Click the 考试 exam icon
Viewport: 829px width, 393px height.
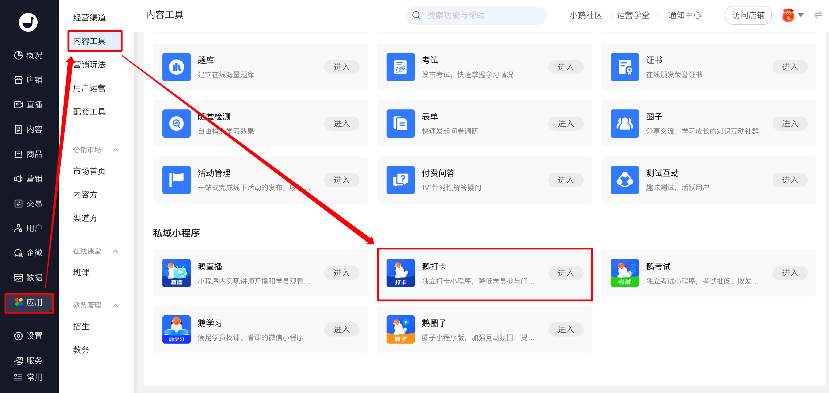pyautogui.click(x=400, y=67)
